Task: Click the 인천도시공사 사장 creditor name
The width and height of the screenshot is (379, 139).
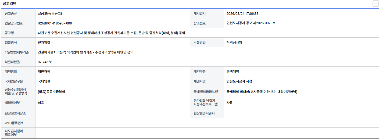Action: click(x=239, y=81)
